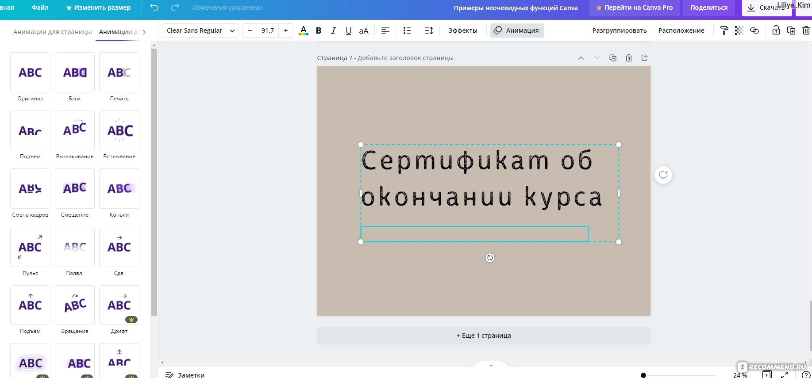Open text color picker
The height and width of the screenshot is (378, 812).
304,31
